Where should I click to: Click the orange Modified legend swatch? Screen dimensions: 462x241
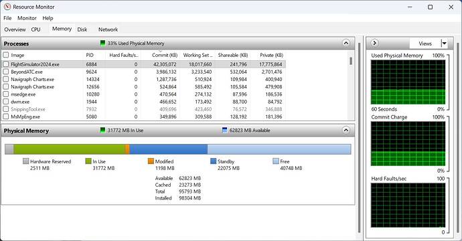tap(151, 161)
